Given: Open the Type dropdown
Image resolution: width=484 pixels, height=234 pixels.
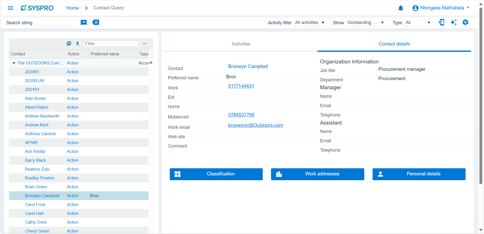Looking at the screenshot, I should (x=418, y=22).
